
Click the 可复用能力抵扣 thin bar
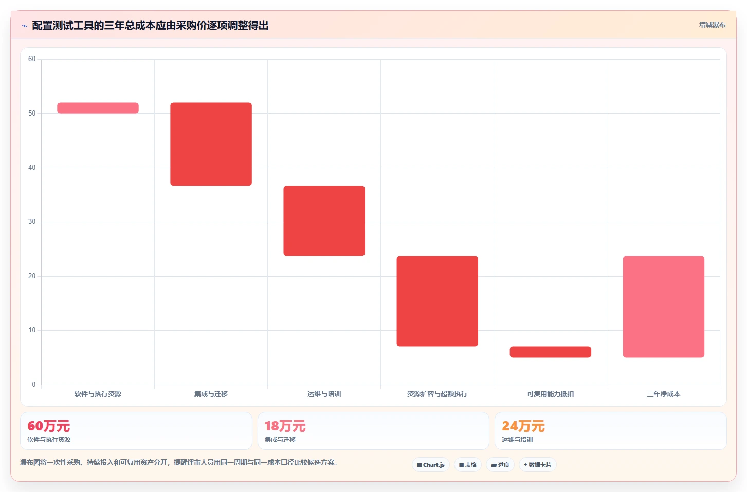[x=551, y=352]
